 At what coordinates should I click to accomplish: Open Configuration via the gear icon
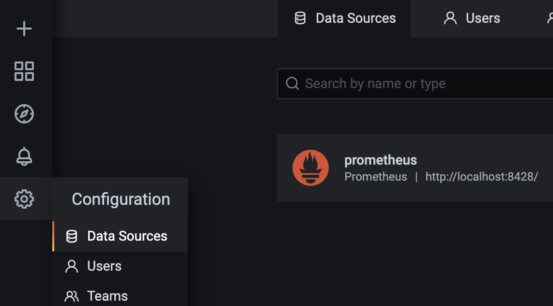(24, 199)
